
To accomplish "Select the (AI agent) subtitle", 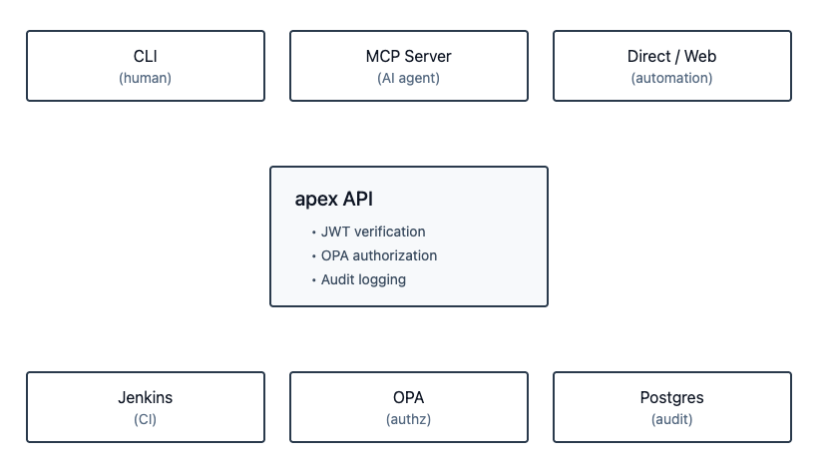I will pyautogui.click(x=409, y=78).
